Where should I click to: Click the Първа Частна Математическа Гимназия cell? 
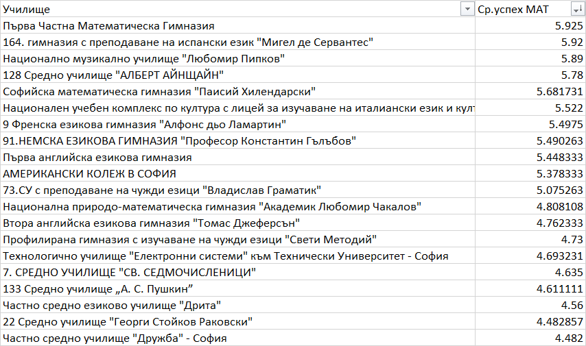coord(109,26)
